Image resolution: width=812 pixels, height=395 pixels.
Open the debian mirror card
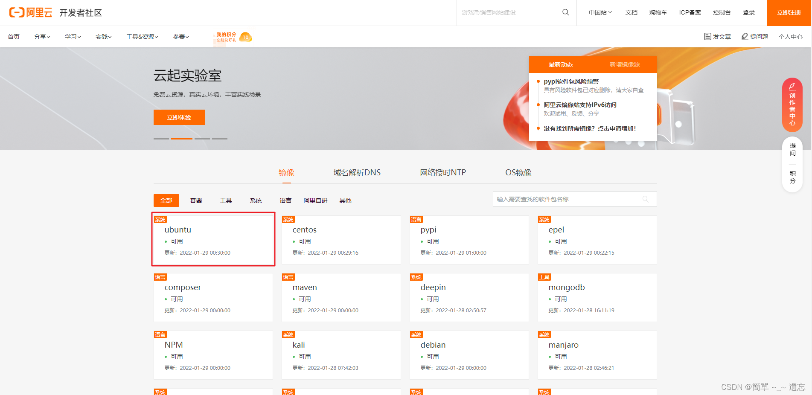(469, 355)
